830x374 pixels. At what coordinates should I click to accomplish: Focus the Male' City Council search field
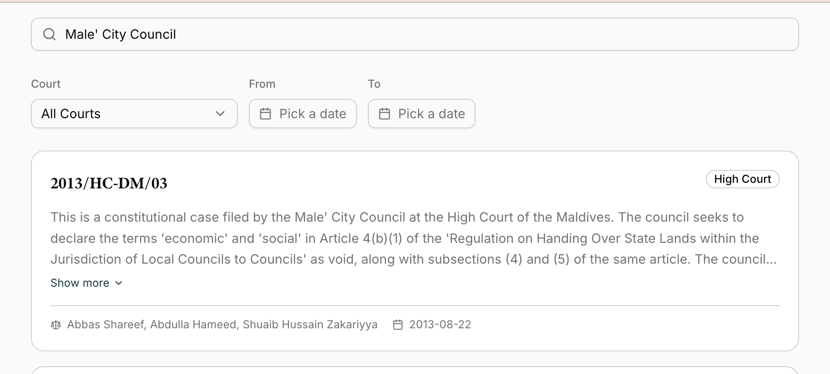point(415,34)
